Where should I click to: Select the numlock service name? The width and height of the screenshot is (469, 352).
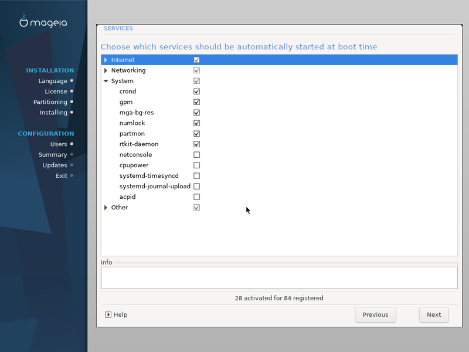click(132, 123)
